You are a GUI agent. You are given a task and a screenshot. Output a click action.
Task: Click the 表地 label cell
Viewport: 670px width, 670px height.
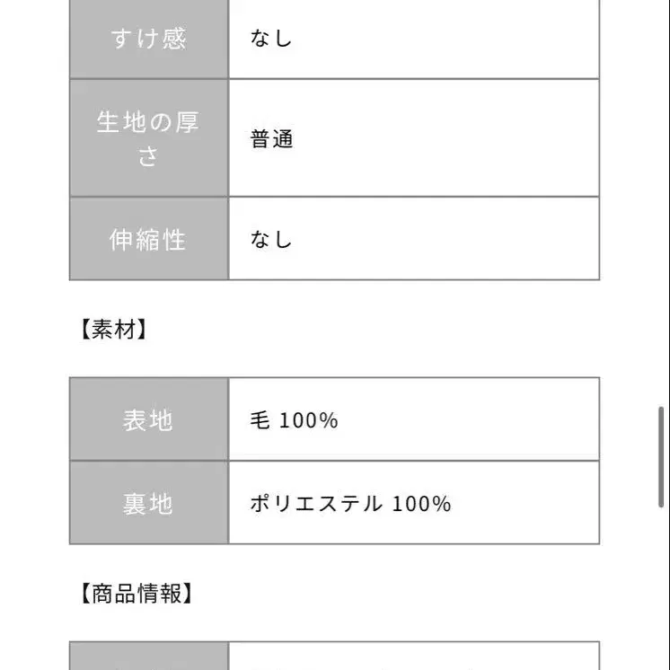[149, 419]
